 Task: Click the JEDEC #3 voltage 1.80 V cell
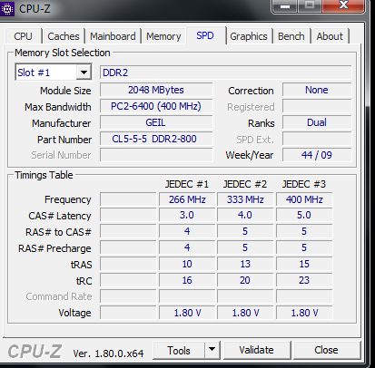point(304,313)
